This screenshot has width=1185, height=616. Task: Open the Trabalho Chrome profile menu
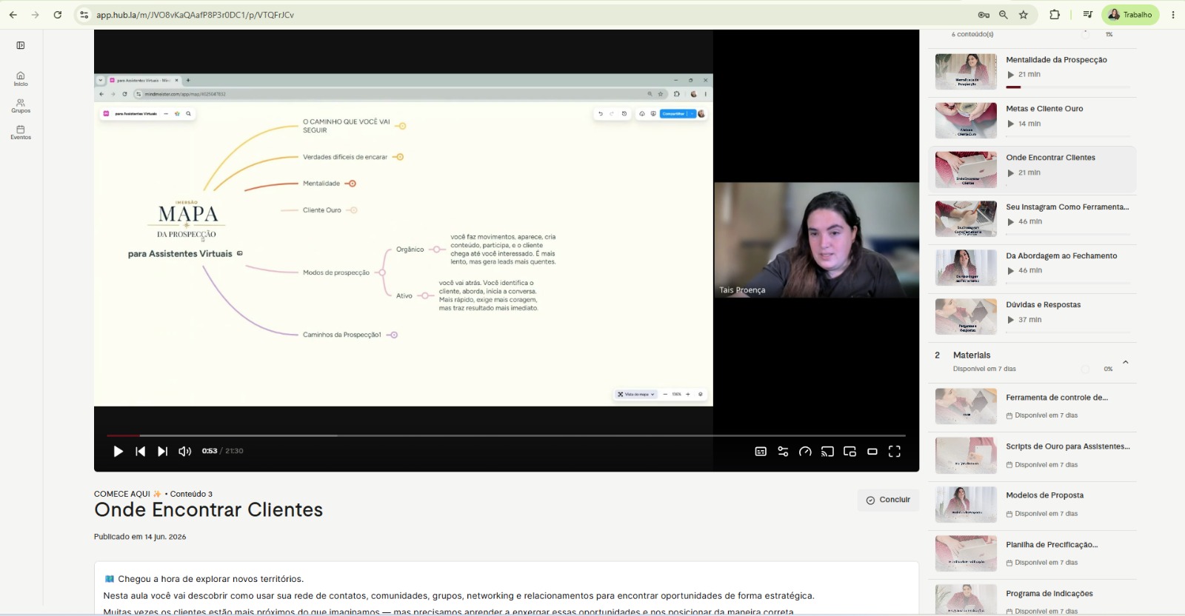coord(1130,15)
